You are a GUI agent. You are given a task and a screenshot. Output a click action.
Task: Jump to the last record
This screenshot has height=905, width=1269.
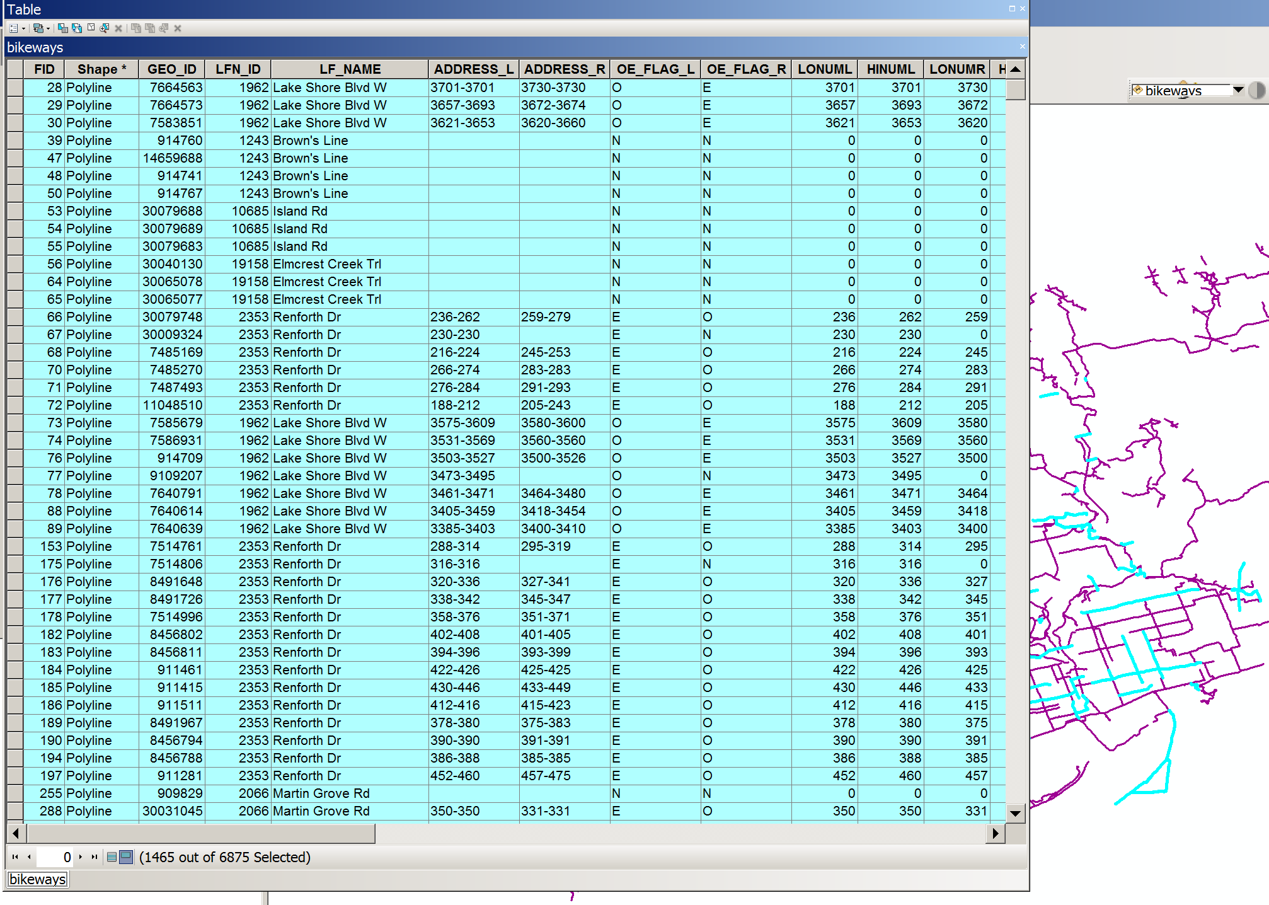(95, 857)
